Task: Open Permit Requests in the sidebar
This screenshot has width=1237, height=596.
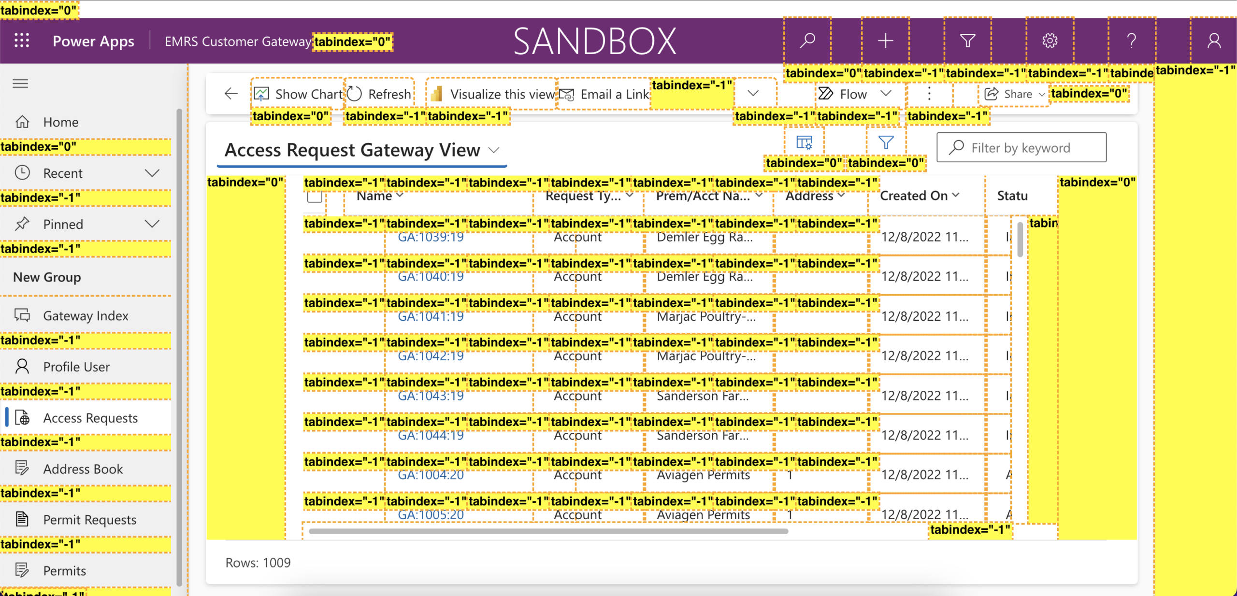Action: [x=89, y=520]
